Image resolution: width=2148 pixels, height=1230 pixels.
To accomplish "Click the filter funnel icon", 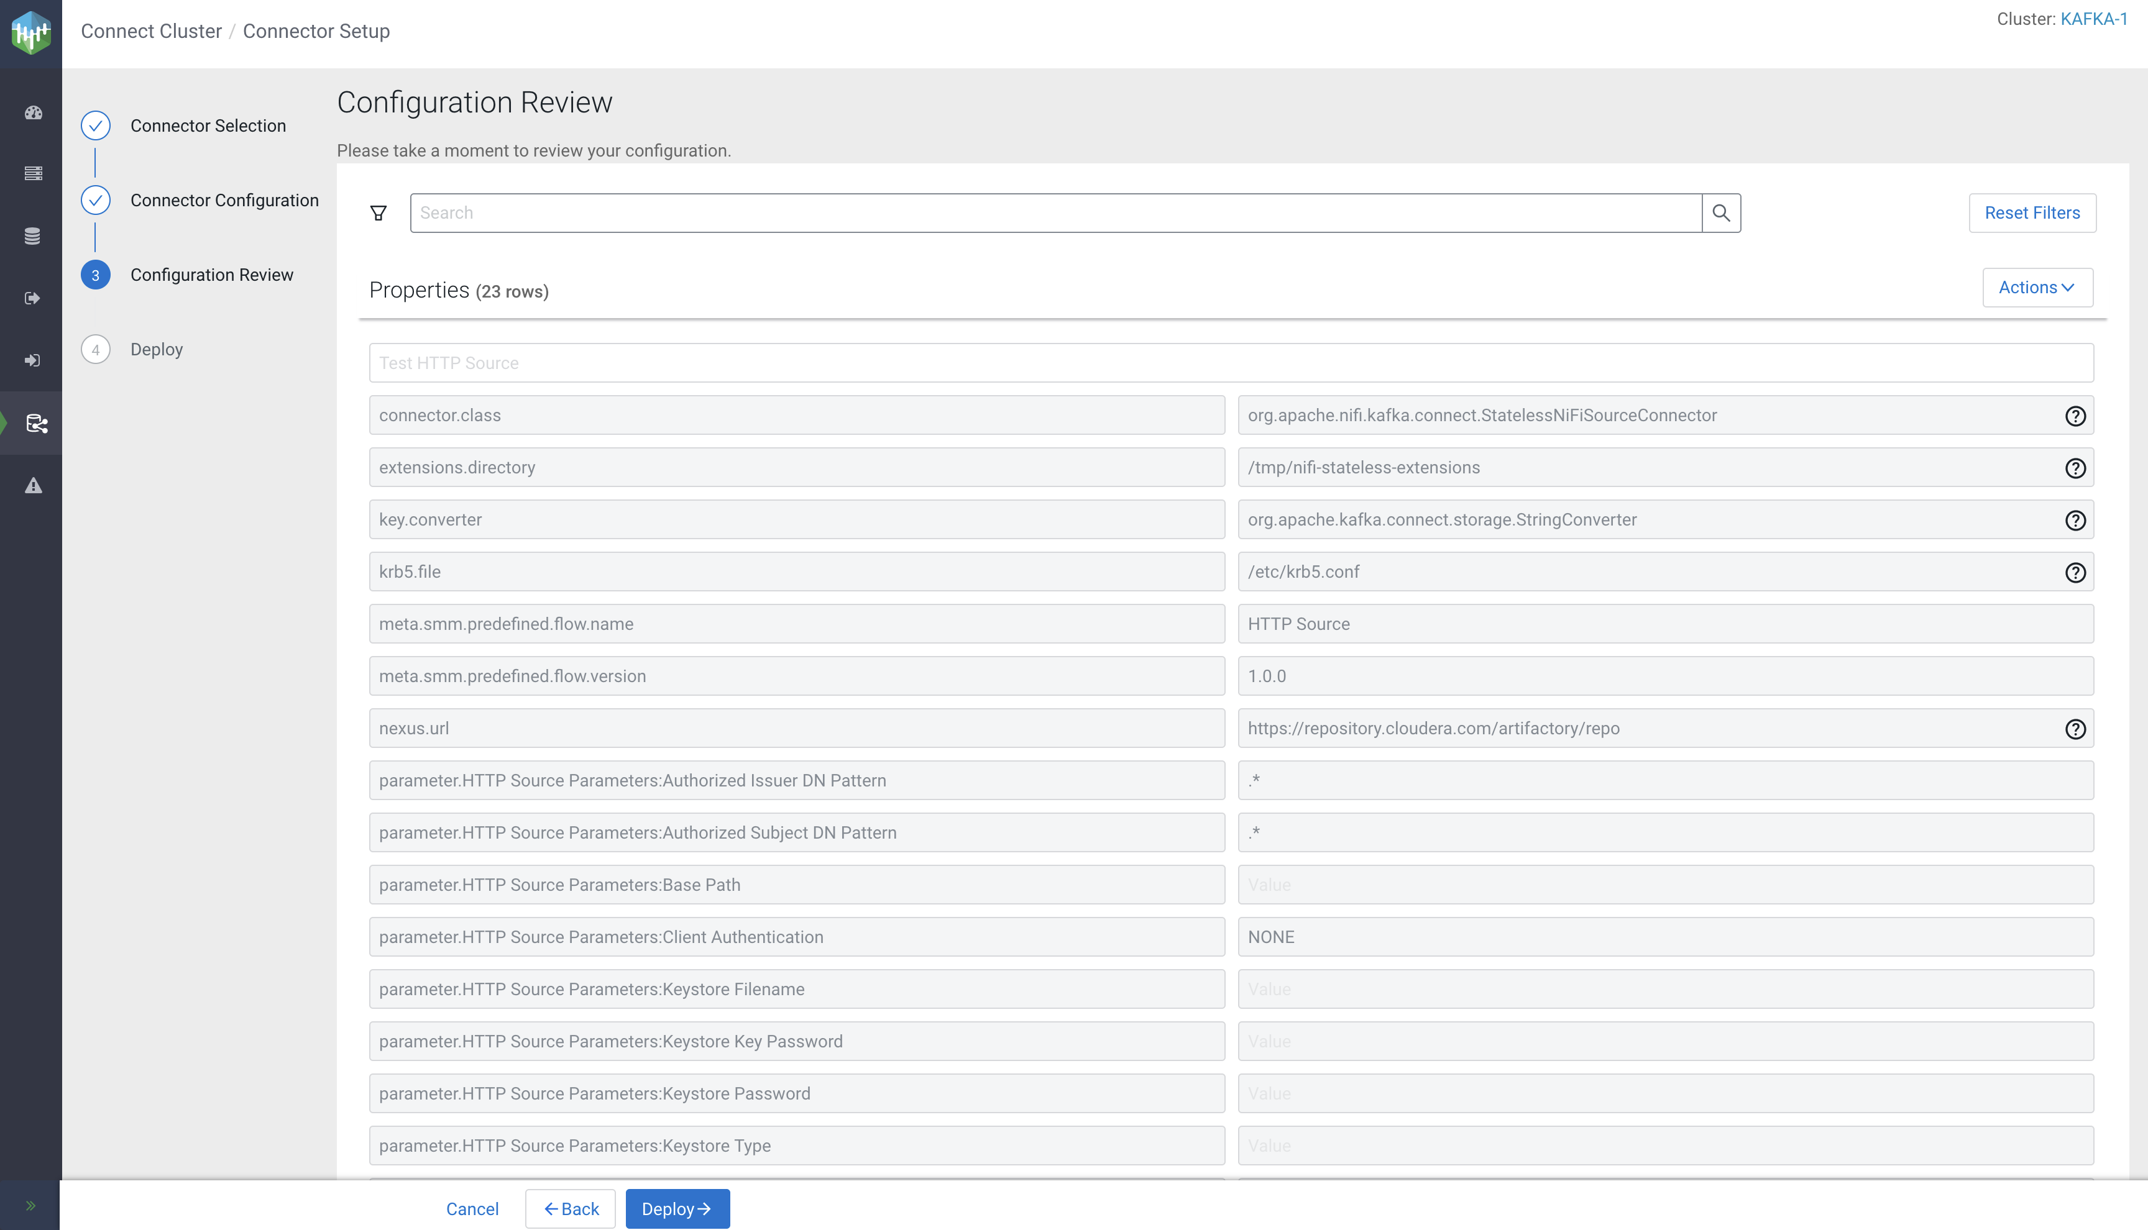I will click(379, 213).
